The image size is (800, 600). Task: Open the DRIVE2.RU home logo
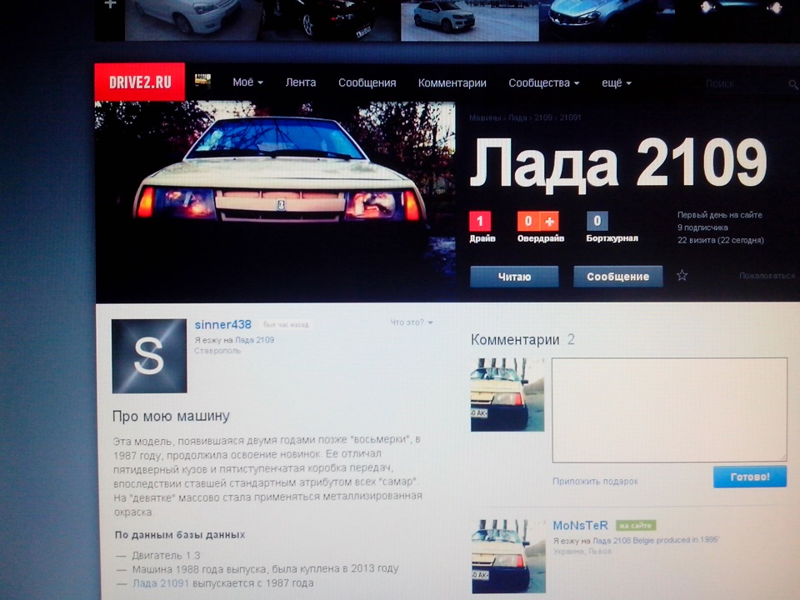click(x=140, y=82)
